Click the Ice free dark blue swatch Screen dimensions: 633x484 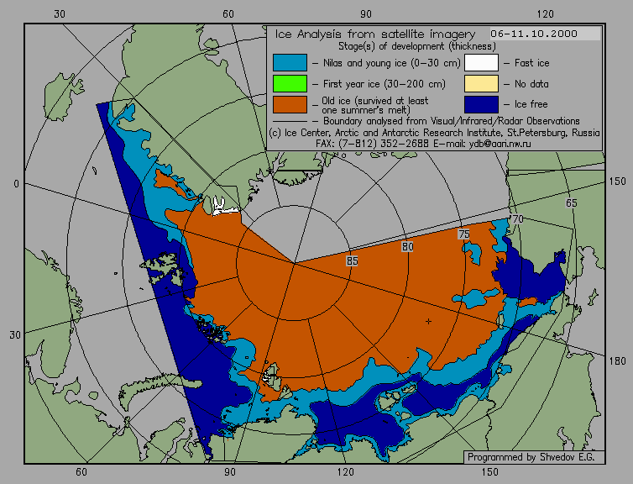[481, 104]
